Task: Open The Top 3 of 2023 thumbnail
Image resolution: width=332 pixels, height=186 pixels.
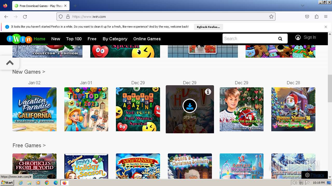Action: point(86,109)
